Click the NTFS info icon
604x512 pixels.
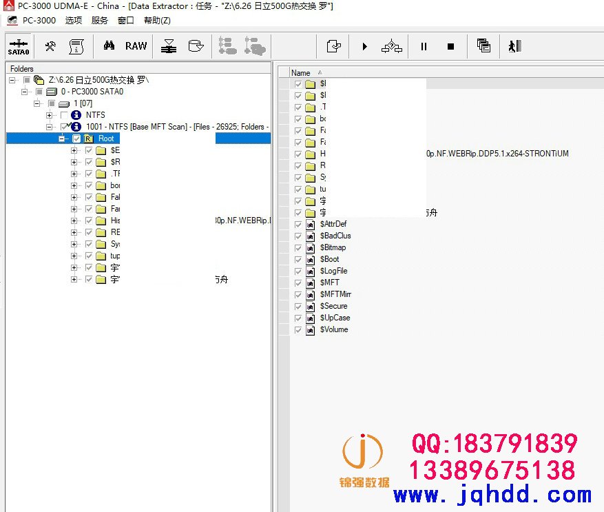(x=76, y=115)
